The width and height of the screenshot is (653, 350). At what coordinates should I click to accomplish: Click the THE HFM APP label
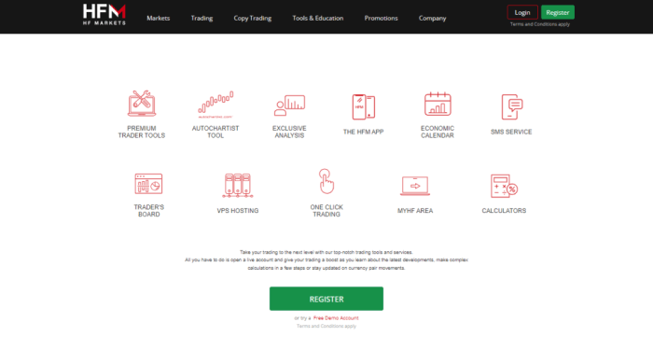click(x=364, y=133)
